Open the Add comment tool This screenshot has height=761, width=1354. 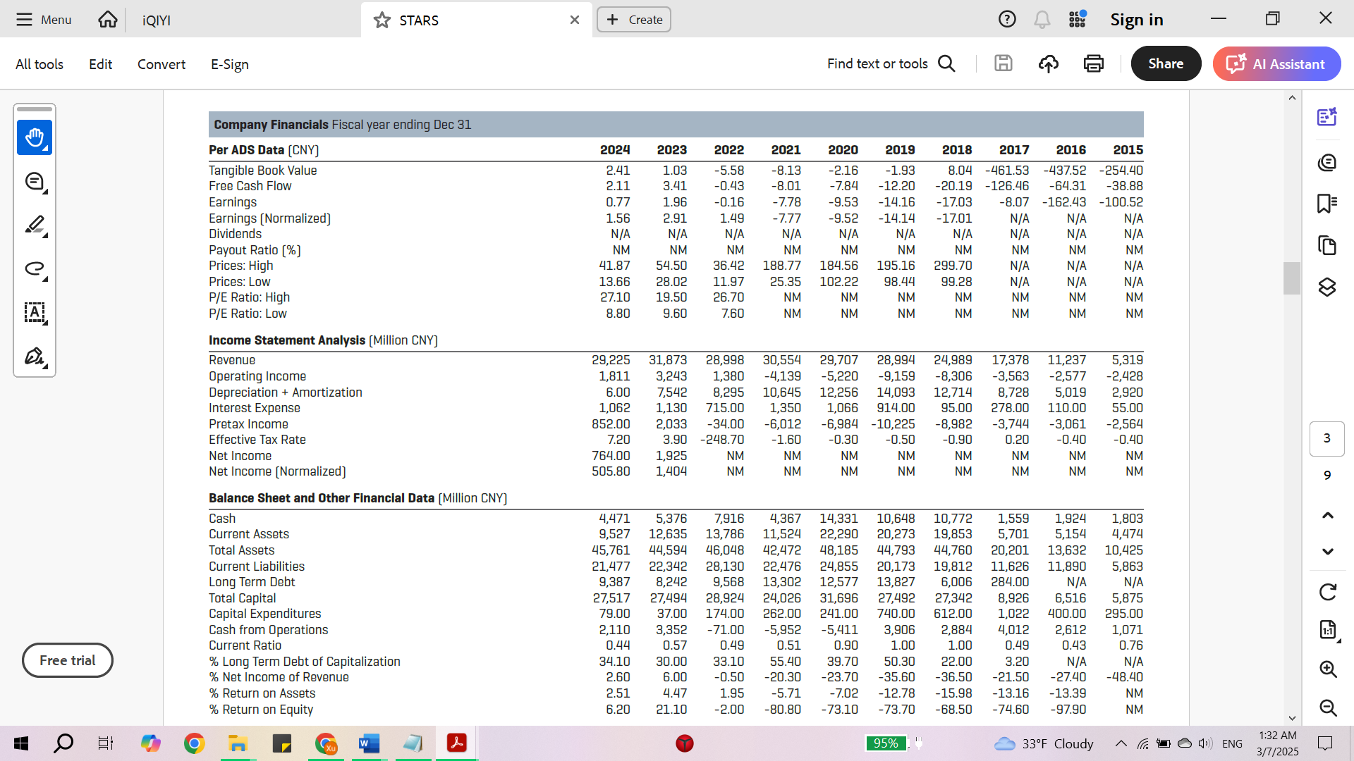click(x=35, y=182)
